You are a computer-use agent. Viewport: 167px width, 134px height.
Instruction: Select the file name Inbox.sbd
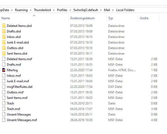coord(14,37)
